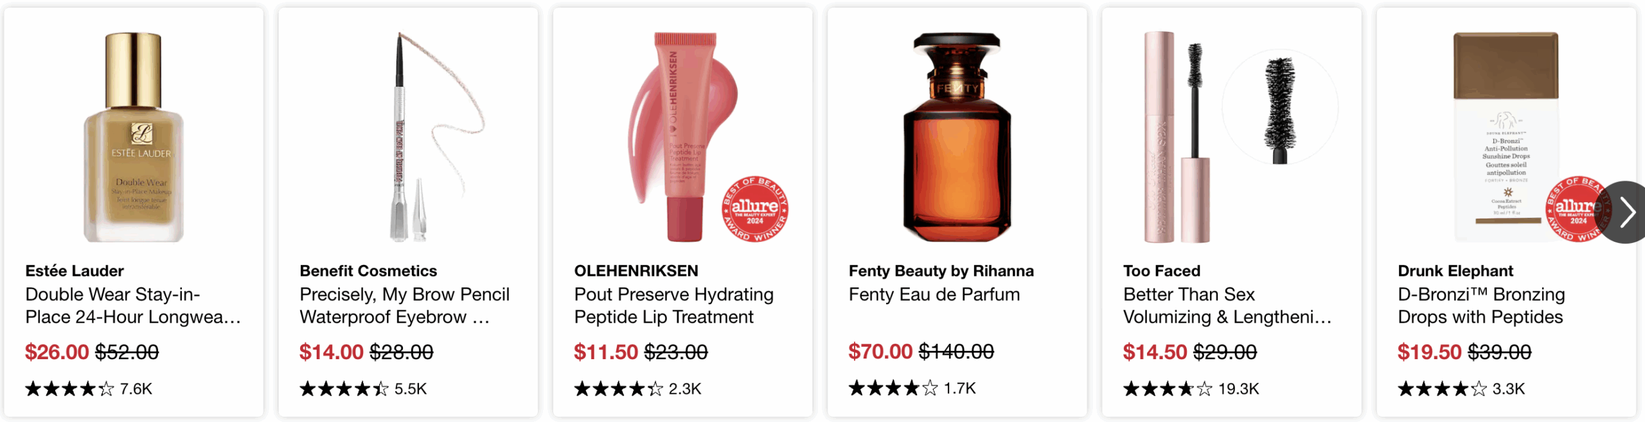This screenshot has height=422, width=1645.
Task: Click the 5.5K star rating for Benefit
Action: click(x=363, y=389)
